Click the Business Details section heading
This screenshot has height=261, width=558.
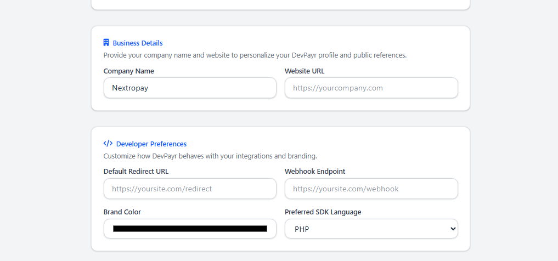pos(138,43)
